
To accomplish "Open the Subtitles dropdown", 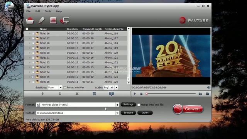I will click(61, 88).
